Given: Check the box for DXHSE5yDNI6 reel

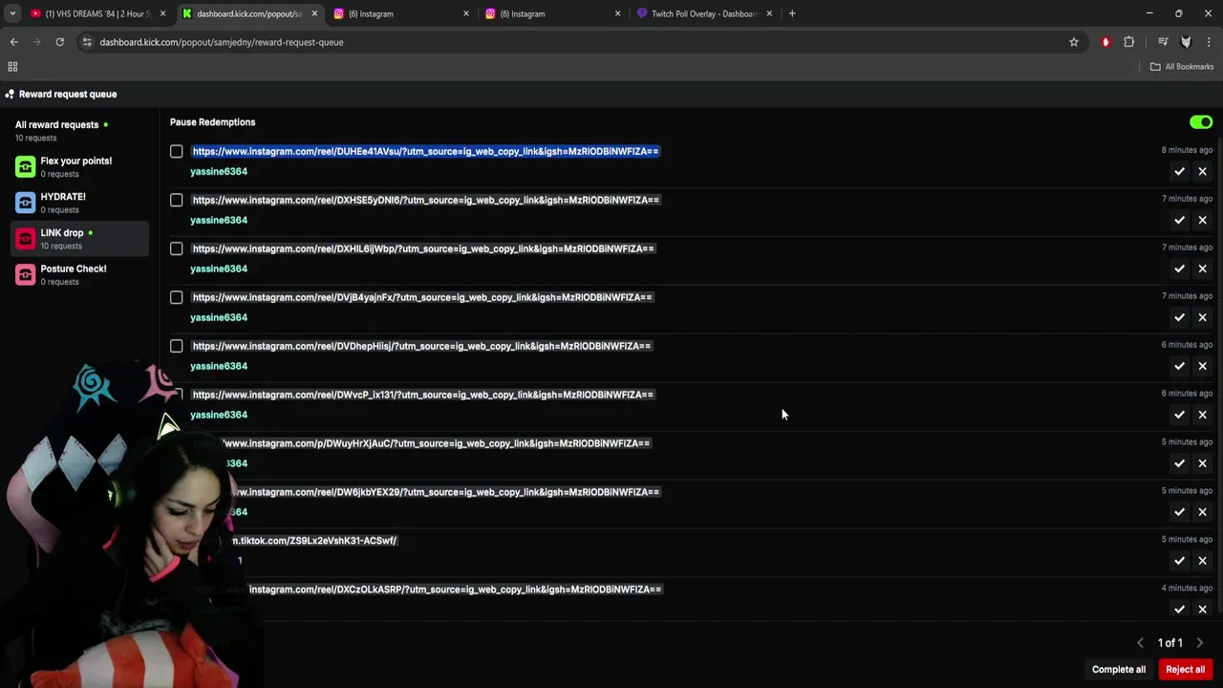Looking at the screenshot, I should click(x=177, y=201).
